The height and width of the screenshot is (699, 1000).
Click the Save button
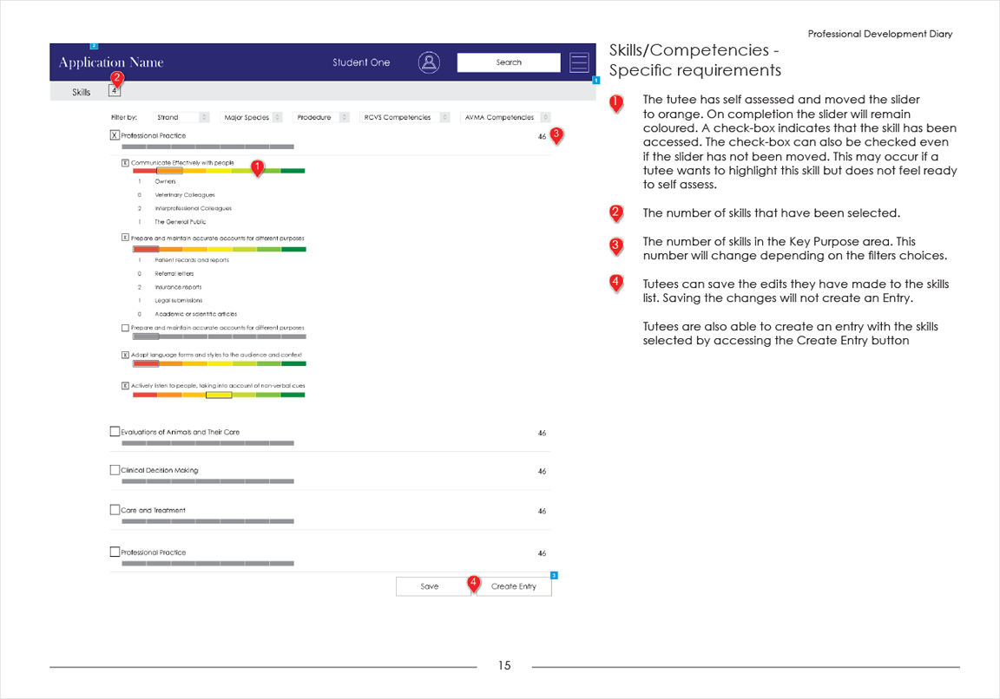click(434, 586)
